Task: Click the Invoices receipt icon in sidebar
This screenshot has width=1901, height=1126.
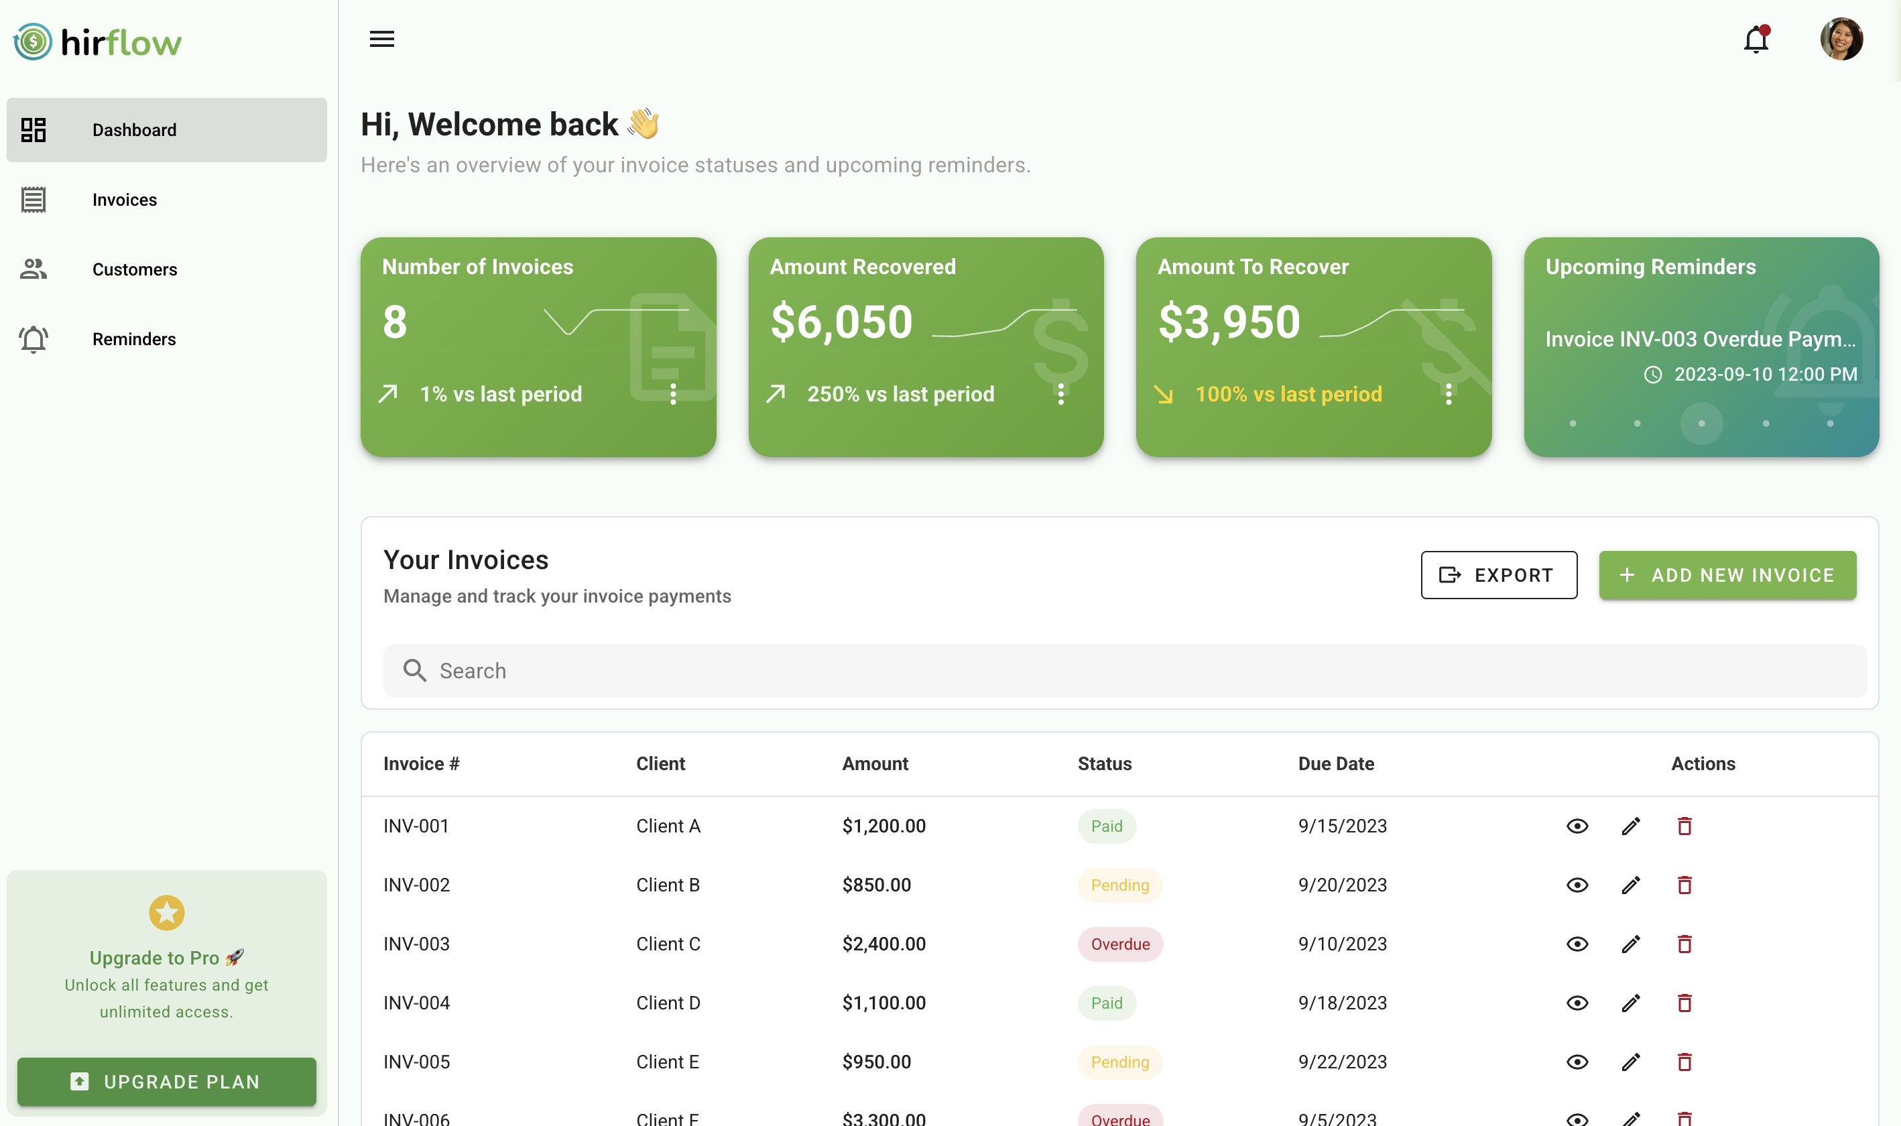Action: [x=34, y=199]
